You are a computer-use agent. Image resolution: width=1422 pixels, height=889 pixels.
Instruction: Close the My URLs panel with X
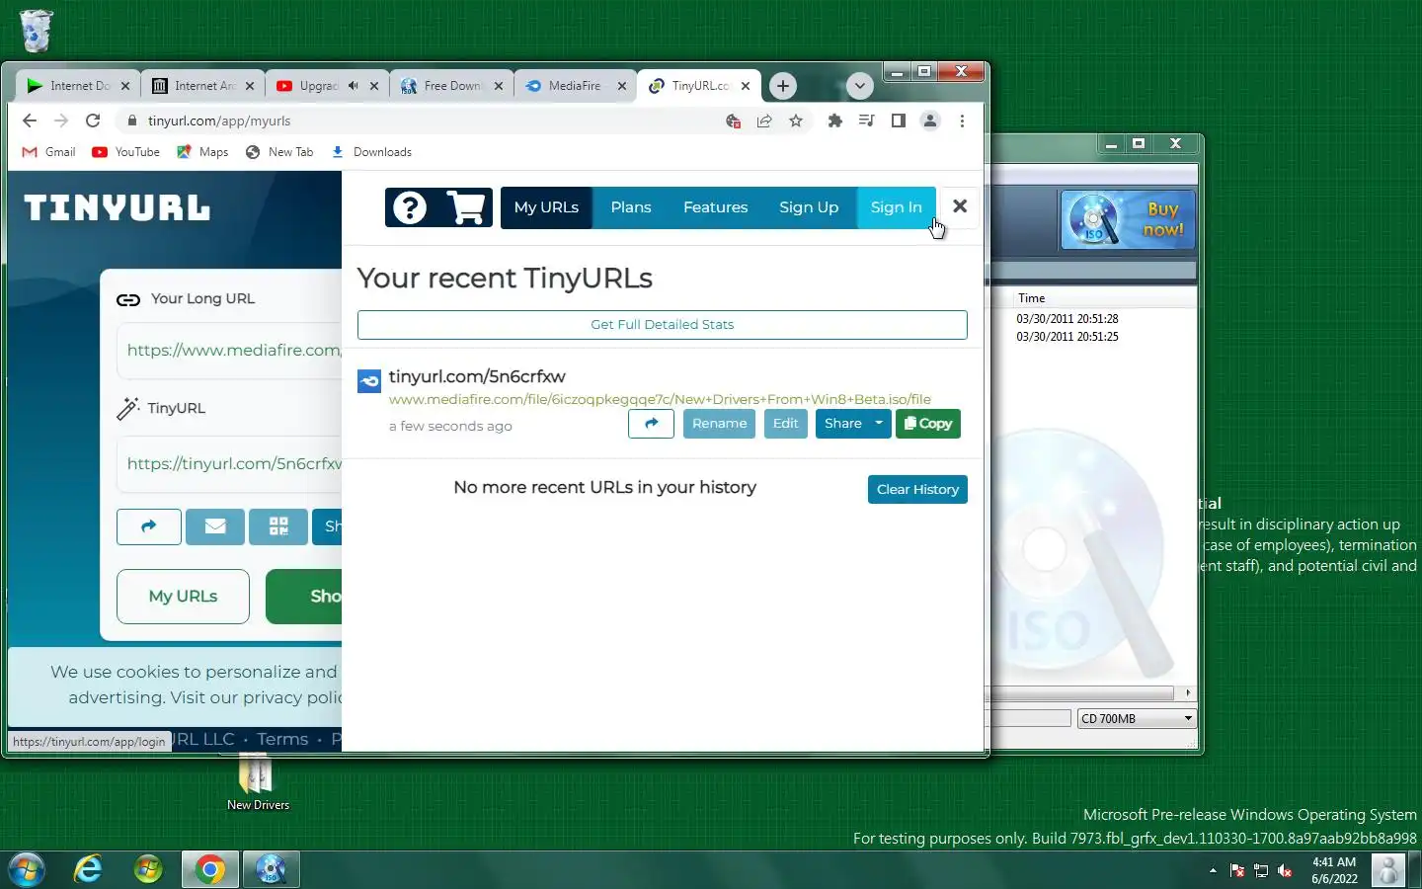(960, 206)
